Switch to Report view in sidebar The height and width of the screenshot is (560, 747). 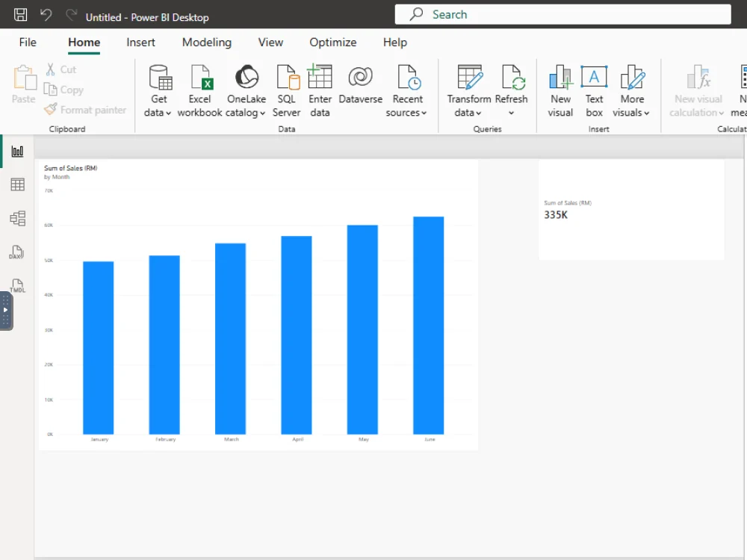(x=18, y=152)
